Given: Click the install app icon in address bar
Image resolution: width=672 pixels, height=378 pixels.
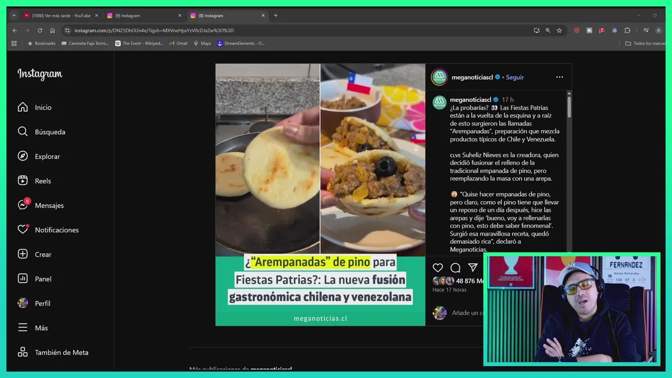Looking at the screenshot, I should click(537, 30).
